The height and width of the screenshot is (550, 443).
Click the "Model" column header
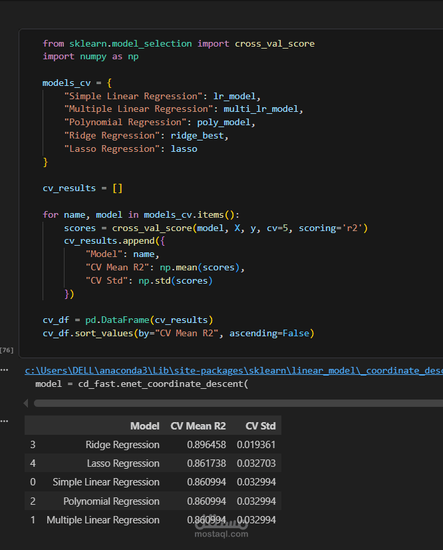(144, 426)
